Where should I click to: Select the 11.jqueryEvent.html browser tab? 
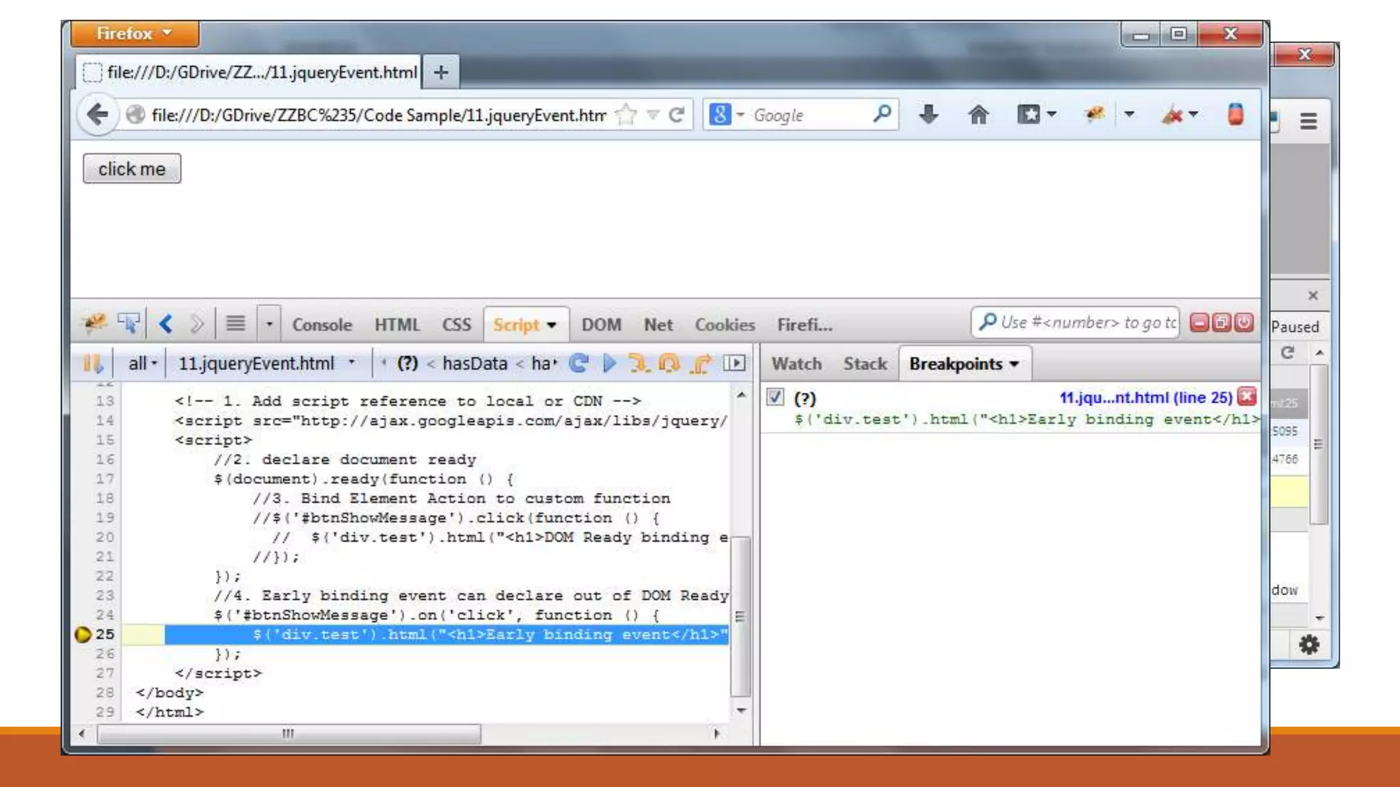[249, 72]
